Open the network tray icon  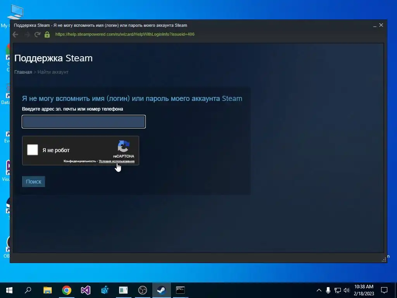(x=338, y=290)
